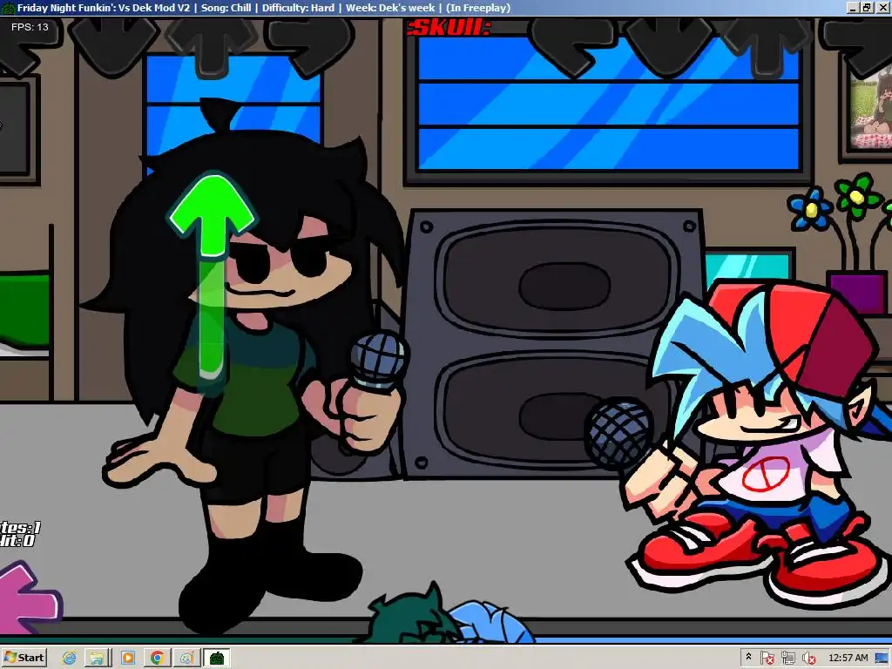Screen dimensions: 892x669
Task: Click the Action Center flag tray icon
Action: [x=767, y=659]
